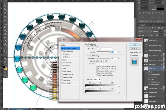
Task: Select the Pen tool
Action: [x=5, y=44]
